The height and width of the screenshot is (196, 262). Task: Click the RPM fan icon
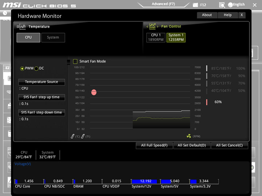pos(189,136)
